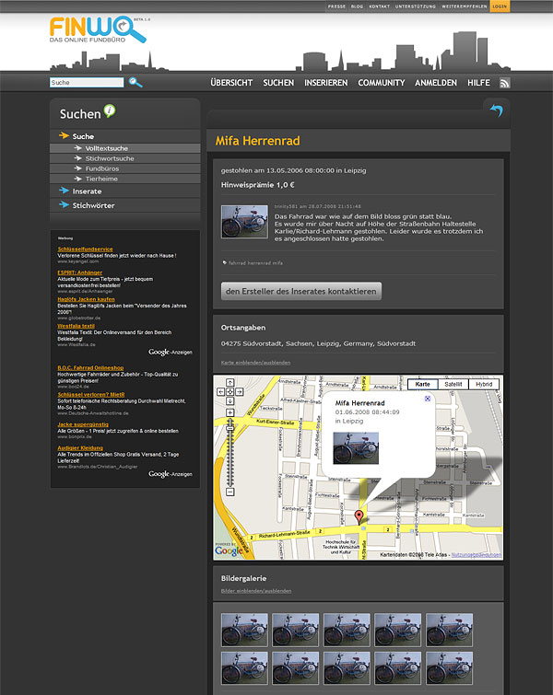Click den Ersteller des Inserates kontaktieren button

pos(301,292)
